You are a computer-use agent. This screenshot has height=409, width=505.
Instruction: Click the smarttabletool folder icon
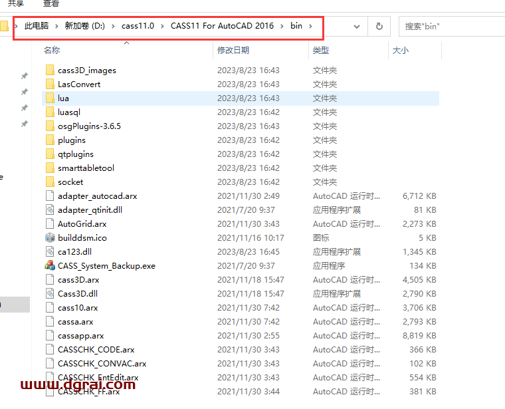(50, 168)
